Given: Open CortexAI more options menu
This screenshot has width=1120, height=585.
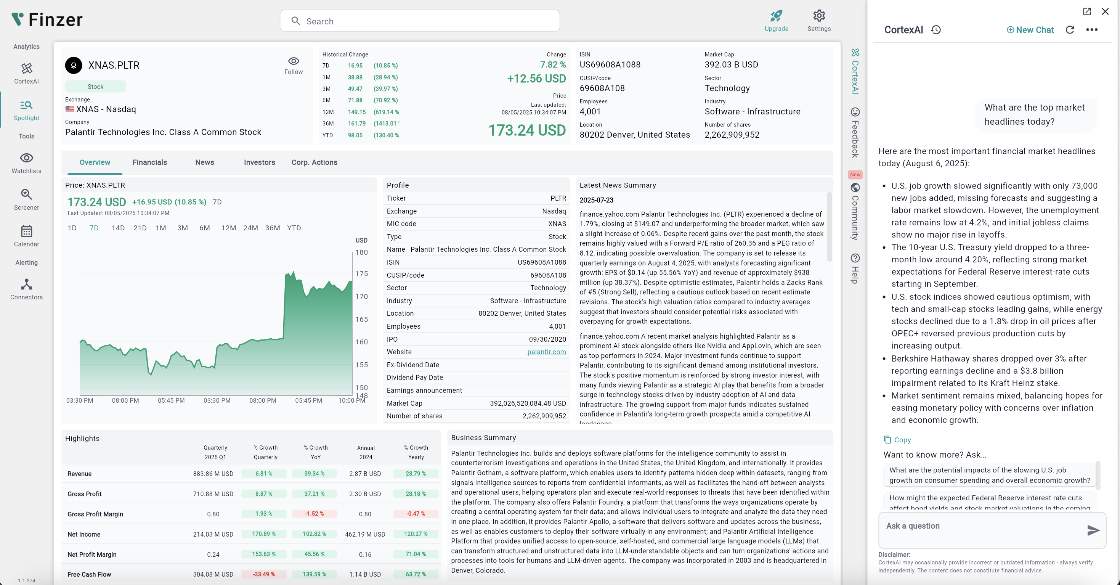Looking at the screenshot, I should (1092, 30).
